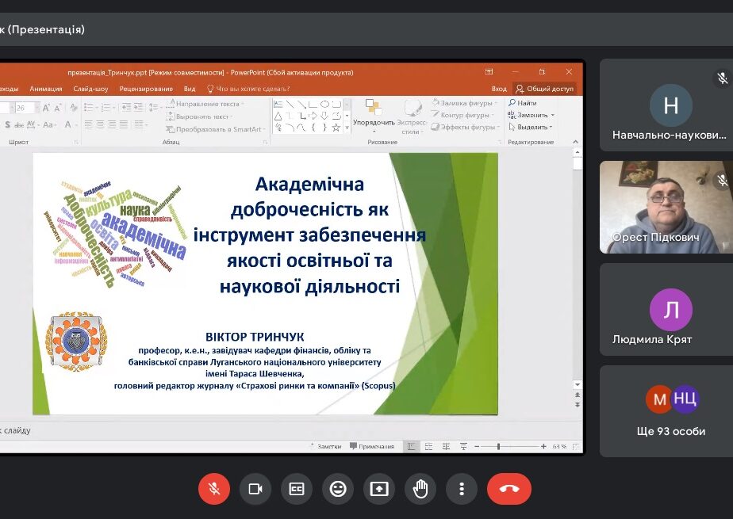Click the Найти search icon in the ribbon
The image size is (733, 519).
pos(512,103)
